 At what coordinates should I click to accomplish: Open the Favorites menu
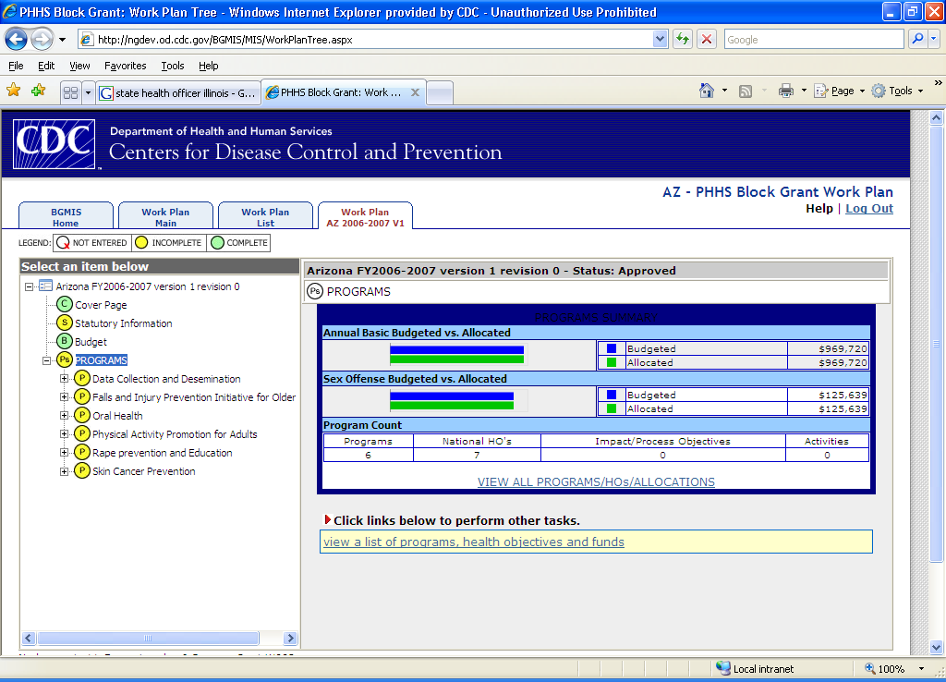click(x=125, y=66)
